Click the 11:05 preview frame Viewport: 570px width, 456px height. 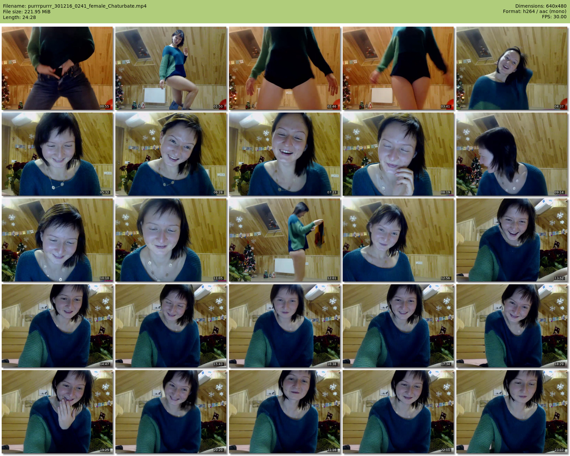click(171, 240)
